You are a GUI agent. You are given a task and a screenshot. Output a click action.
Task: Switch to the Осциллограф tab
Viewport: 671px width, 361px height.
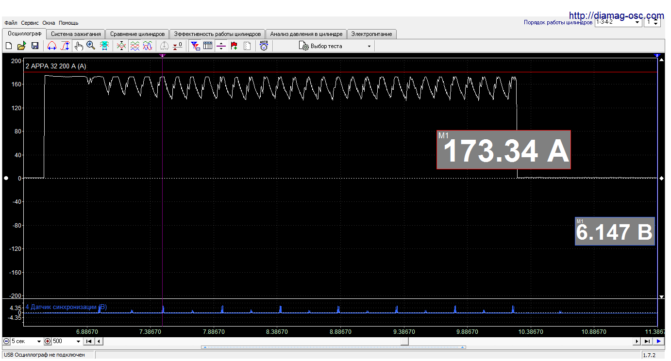(x=24, y=33)
